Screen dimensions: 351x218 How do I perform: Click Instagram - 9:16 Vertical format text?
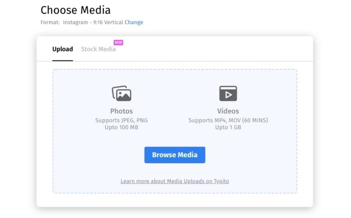click(x=93, y=22)
